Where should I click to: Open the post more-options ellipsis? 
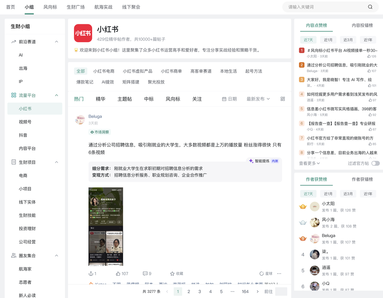(x=279, y=273)
